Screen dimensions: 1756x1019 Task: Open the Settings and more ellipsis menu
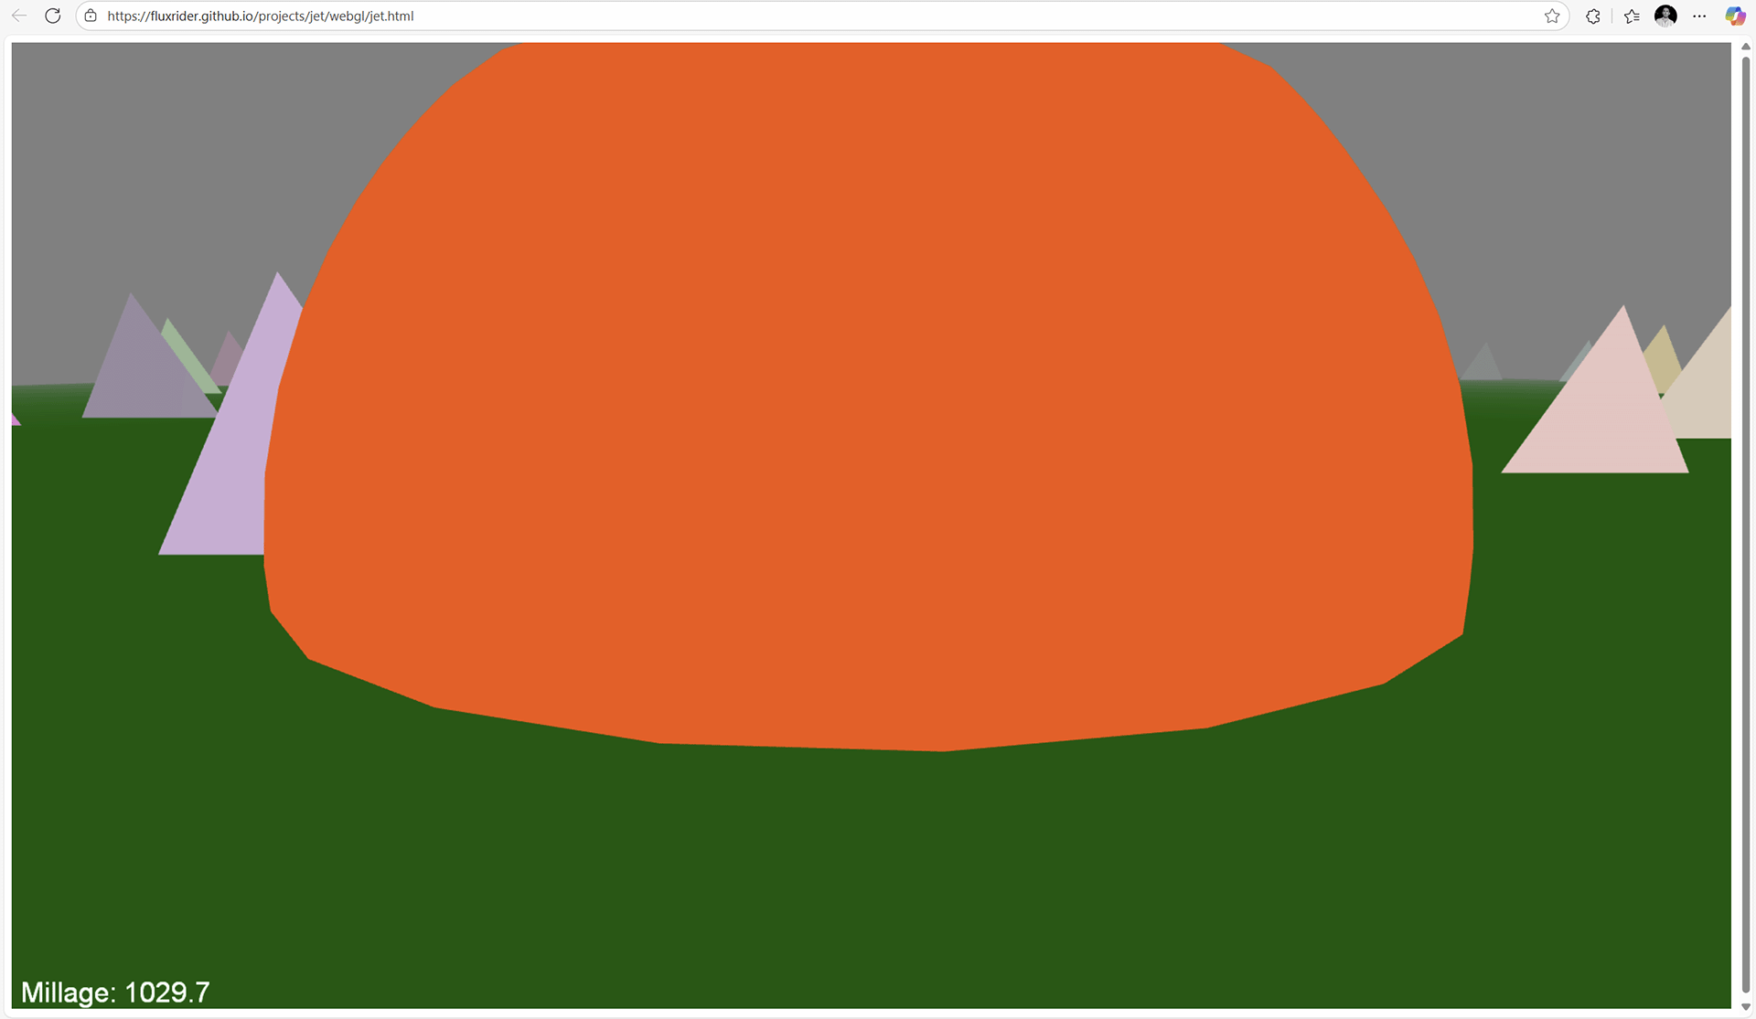click(x=1700, y=16)
